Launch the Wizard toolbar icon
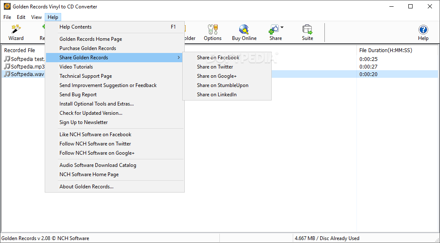The height and width of the screenshot is (243, 440). [16, 29]
